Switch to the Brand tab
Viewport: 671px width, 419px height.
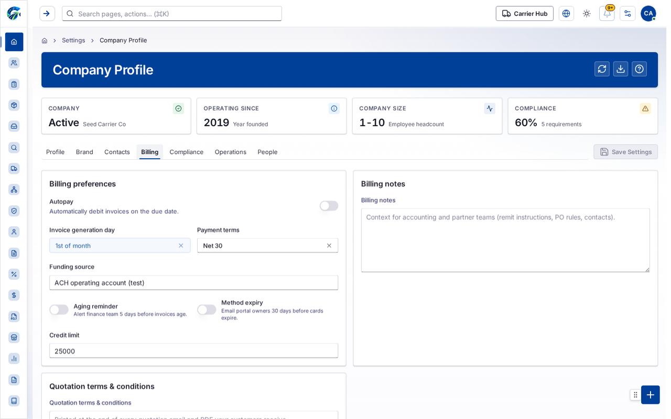pos(84,152)
